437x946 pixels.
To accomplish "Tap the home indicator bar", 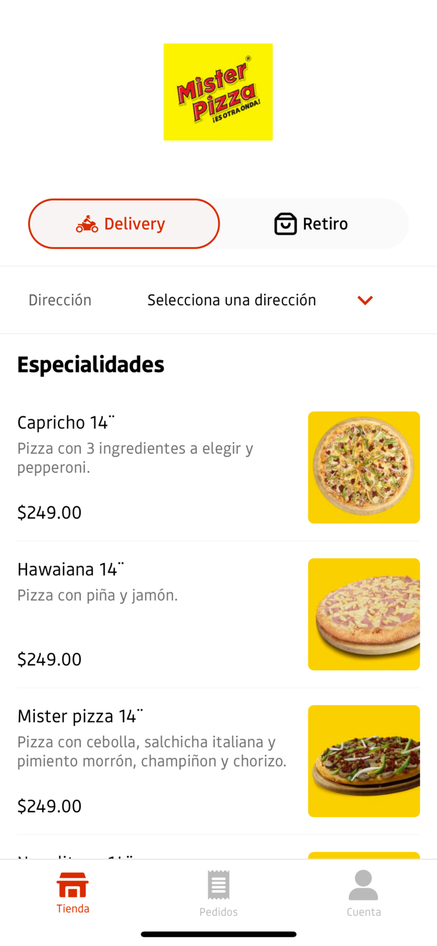I will coord(218,934).
